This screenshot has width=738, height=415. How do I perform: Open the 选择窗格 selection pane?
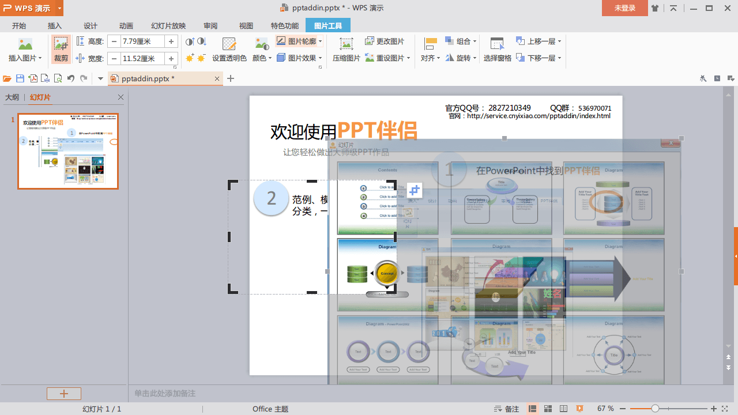click(x=497, y=50)
